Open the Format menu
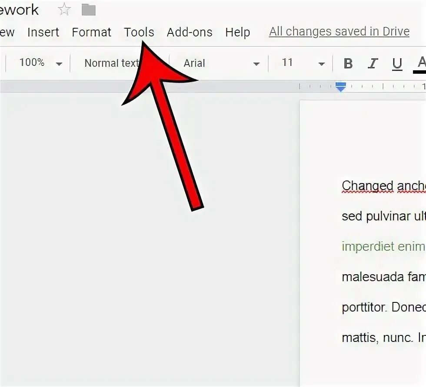The height and width of the screenshot is (387, 426). click(x=92, y=32)
